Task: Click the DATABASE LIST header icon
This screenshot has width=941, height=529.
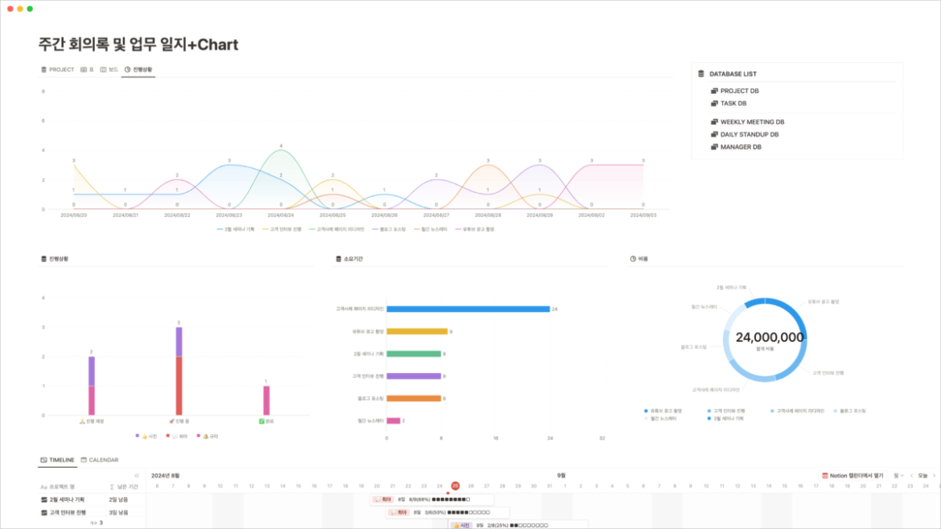Action: pos(701,73)
